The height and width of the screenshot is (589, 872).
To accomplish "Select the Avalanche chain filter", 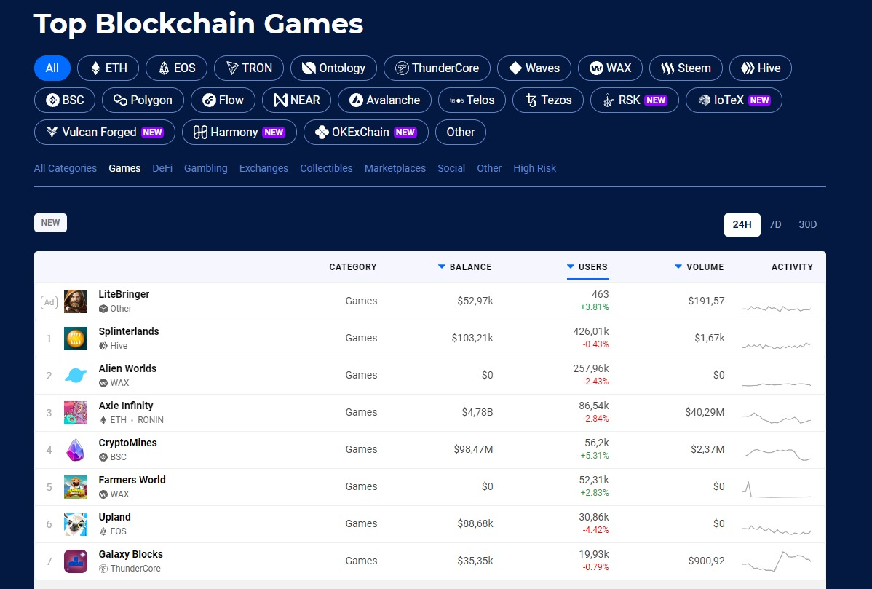I will coord(384,100).
